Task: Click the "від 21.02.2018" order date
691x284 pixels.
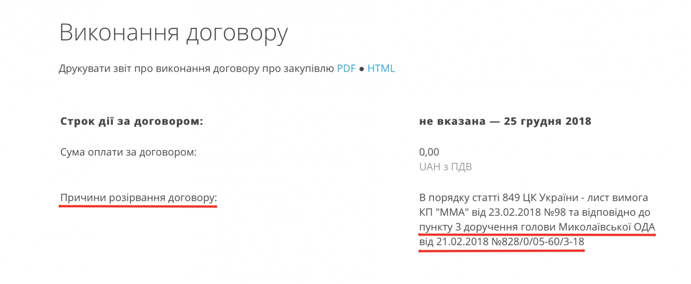Action: coord(449,242)
